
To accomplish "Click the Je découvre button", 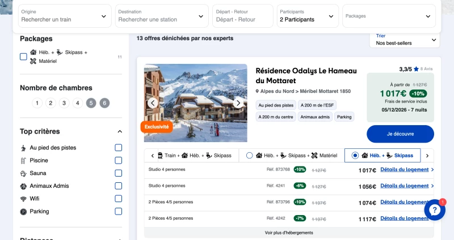I will click(x=400, y=134).
